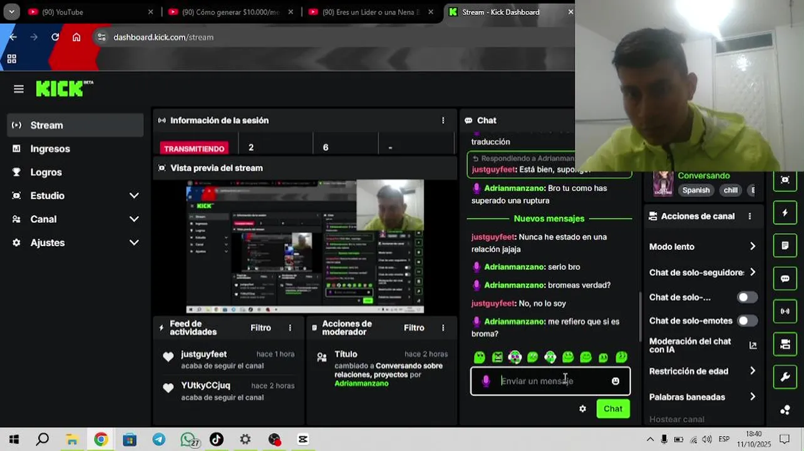Click the three-dots cluster icon
804x451 pixels.
point(785,410)
